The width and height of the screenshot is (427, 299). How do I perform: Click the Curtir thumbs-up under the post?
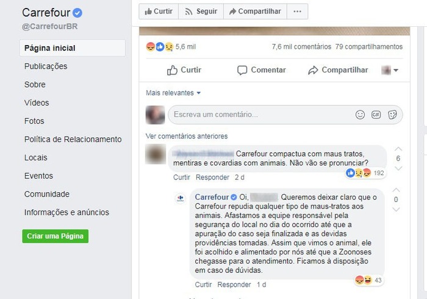184,70
